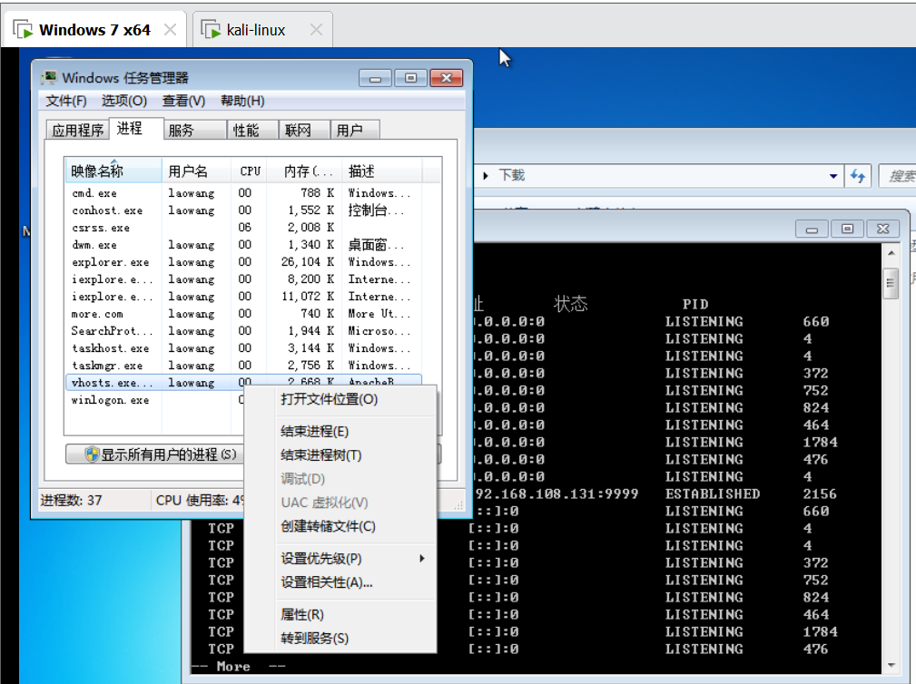The image size is (916, 684).
Task: Sort by 用户名 column header
Action: 198,171
